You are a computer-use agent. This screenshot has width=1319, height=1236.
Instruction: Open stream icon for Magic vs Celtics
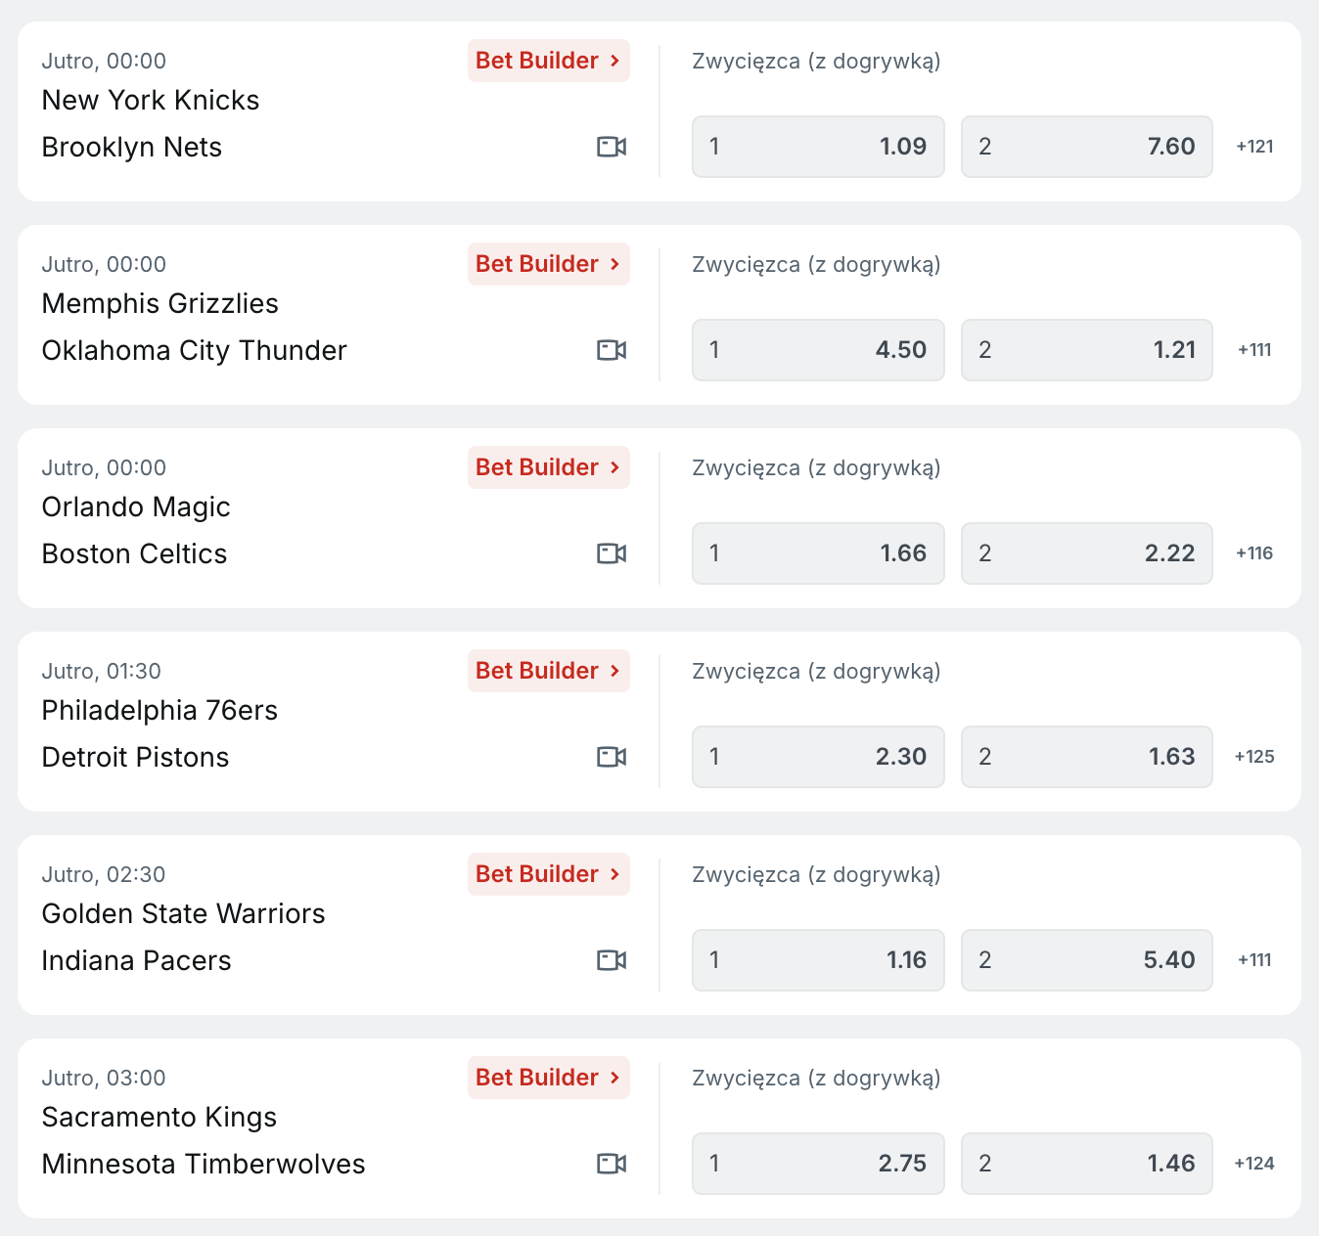[x=612, y=553]
